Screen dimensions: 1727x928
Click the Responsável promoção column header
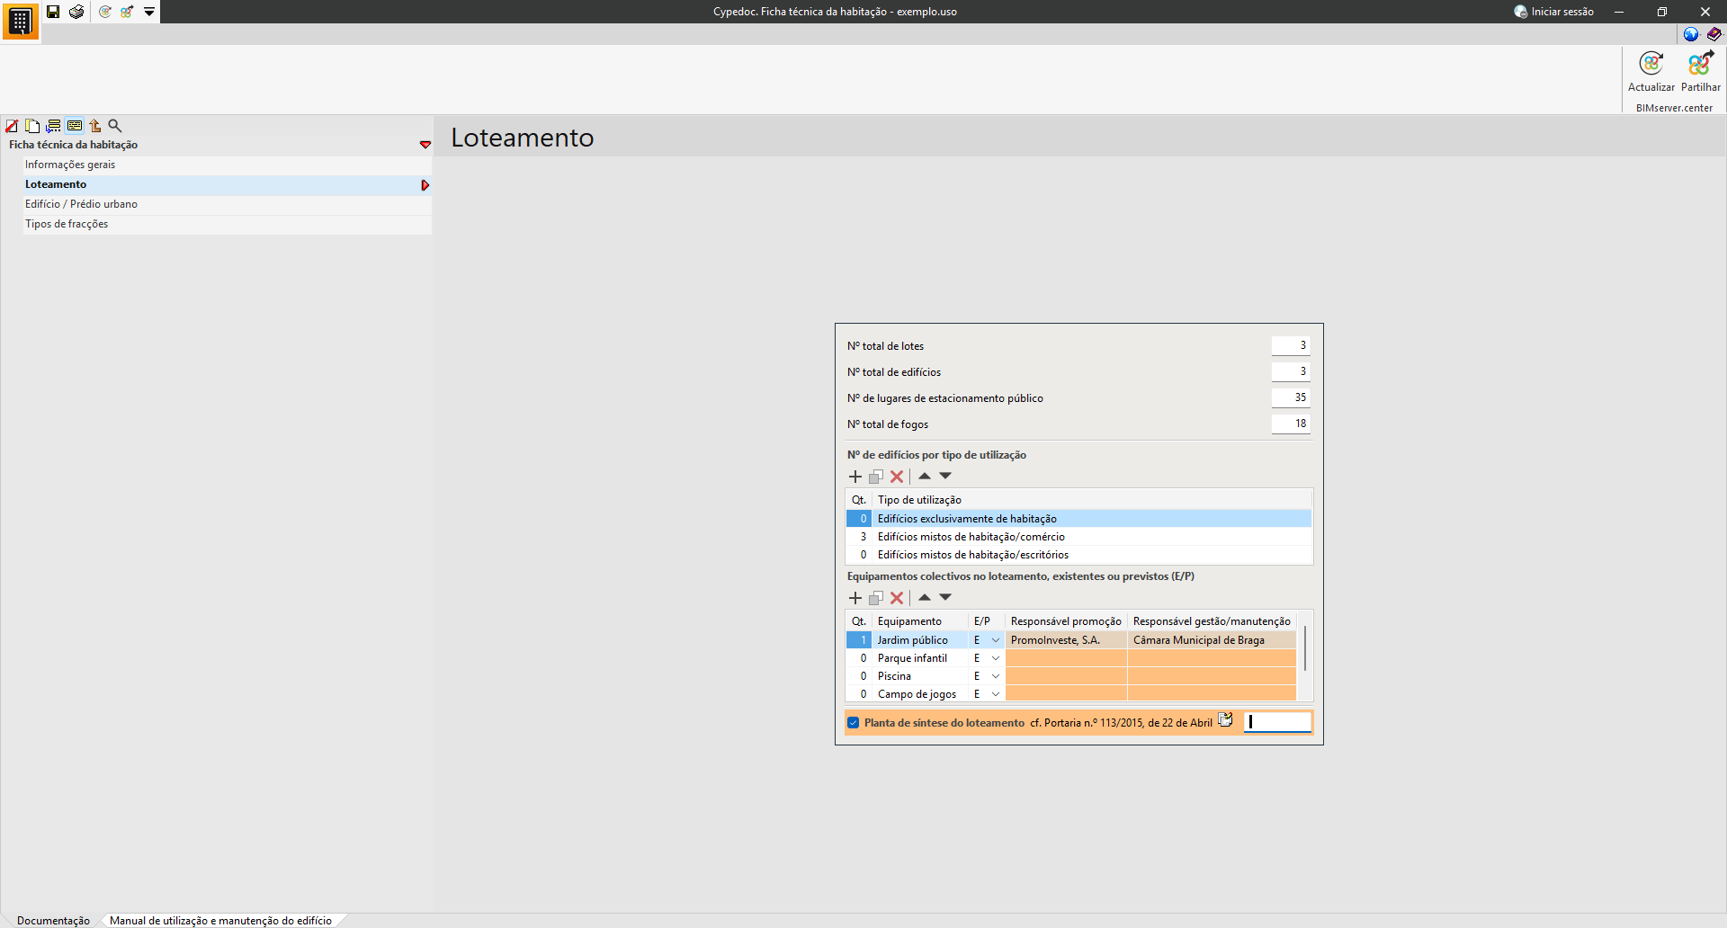[1066, 621]
